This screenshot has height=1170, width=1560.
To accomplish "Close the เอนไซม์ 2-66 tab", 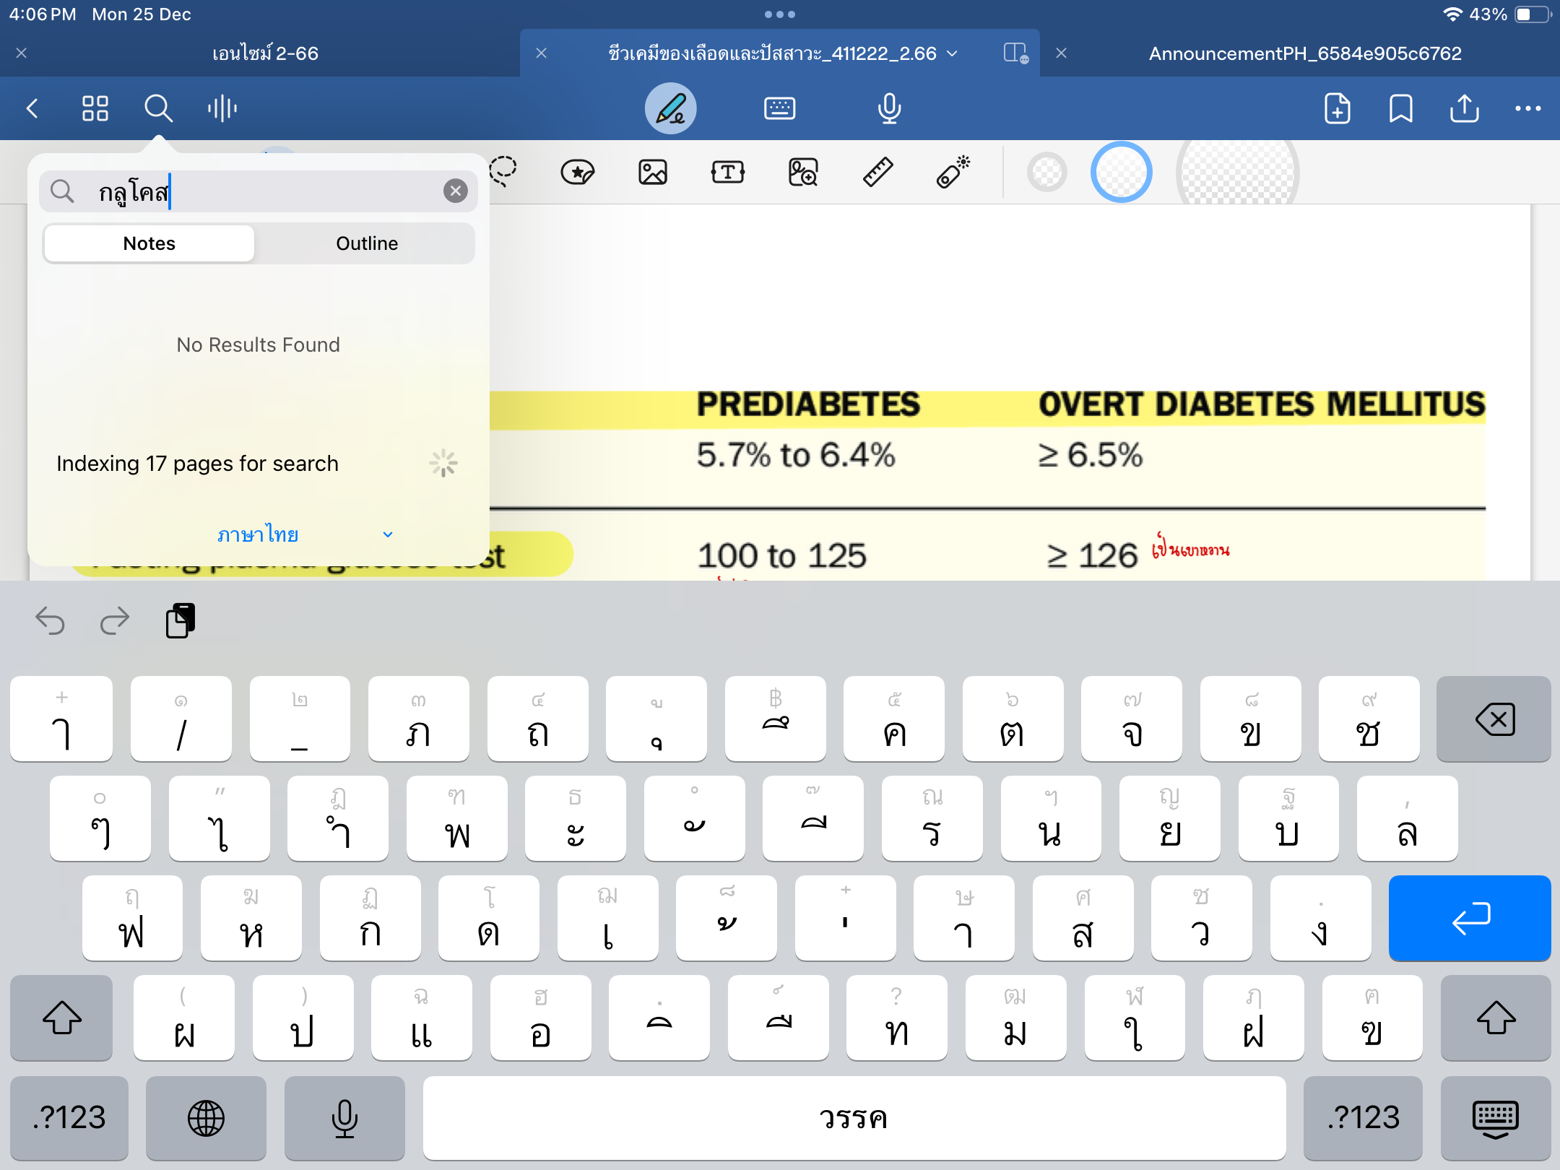I will coord(22,53).
